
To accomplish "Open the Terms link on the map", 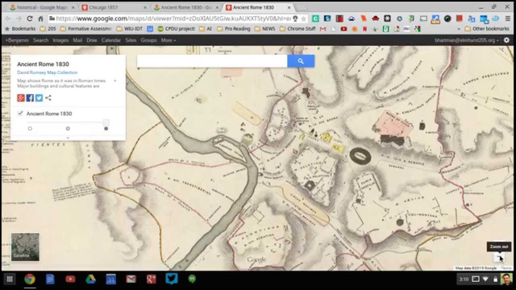I will click(x=506, y=268).
